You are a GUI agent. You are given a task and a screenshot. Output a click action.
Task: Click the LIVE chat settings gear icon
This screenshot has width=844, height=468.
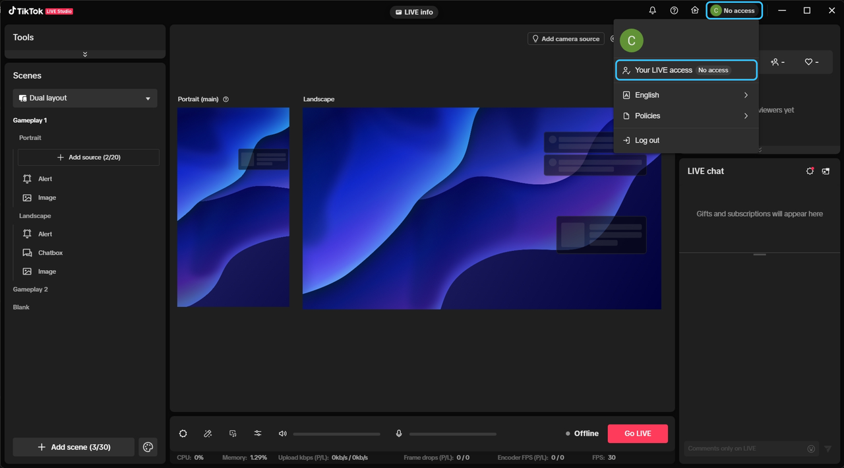click(810, 171)
